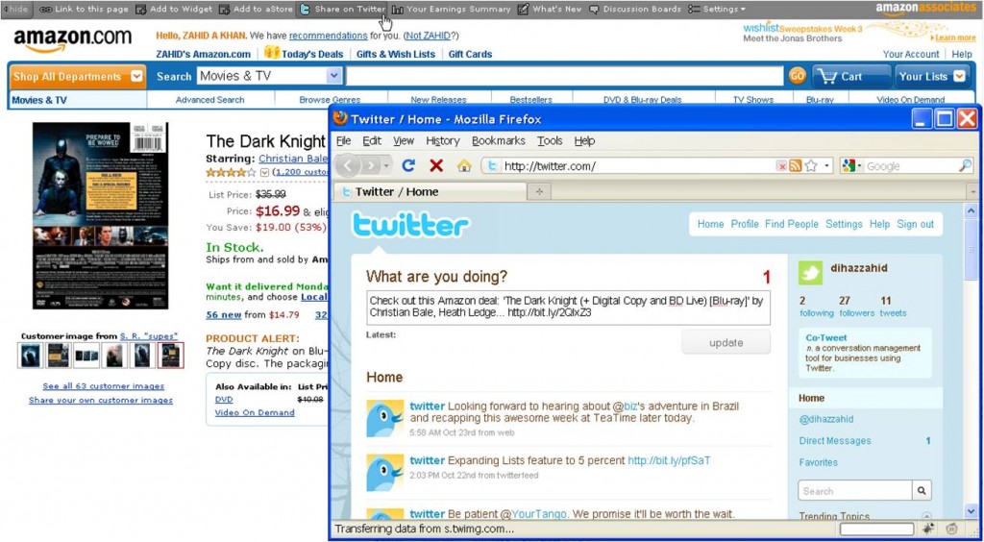
Task: Open the Firefox History menu
Action: [x=442, y=141]
